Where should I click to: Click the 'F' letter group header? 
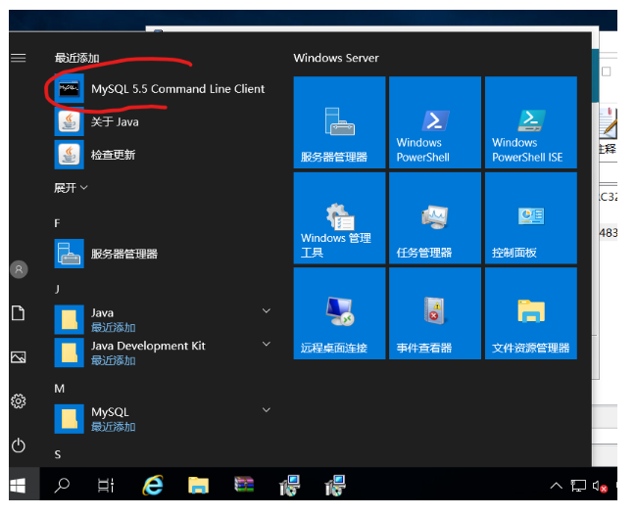[57, 223]
